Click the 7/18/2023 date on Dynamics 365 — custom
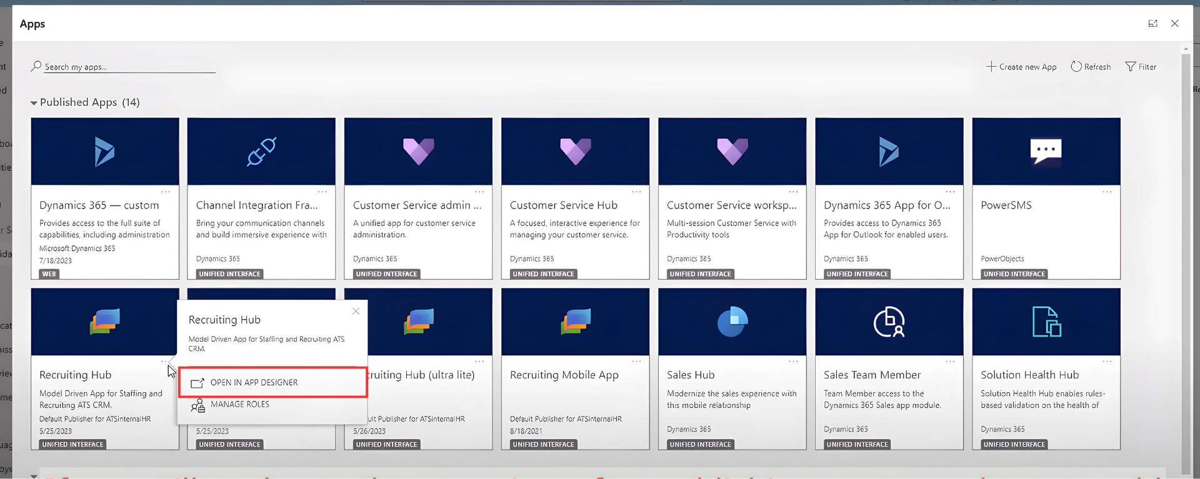This screenshot has height=479, width=1200. pos(56,261)
